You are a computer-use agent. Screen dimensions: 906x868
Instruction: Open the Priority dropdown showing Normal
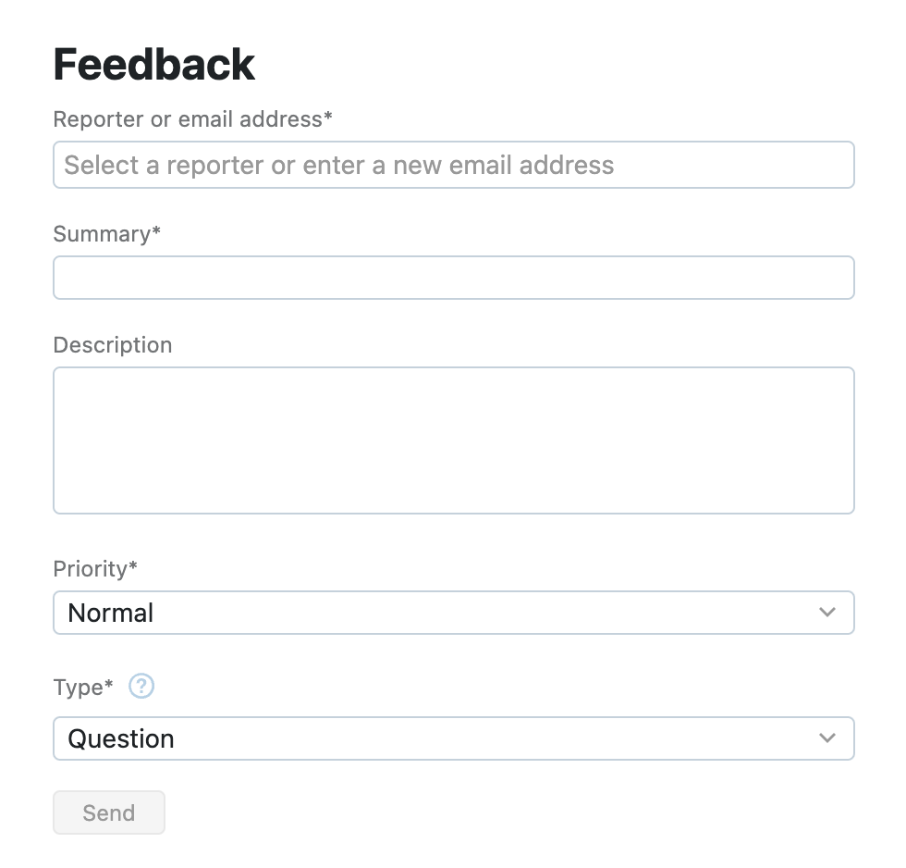(x=453, y=613)
